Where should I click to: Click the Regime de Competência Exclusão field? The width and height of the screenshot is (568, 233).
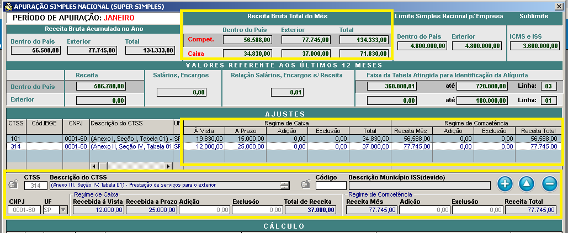[477, 210]
